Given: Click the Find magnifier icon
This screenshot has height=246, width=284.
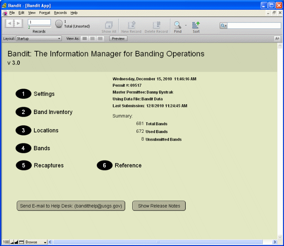Looking at the screenshot, I should pos(177,25).
